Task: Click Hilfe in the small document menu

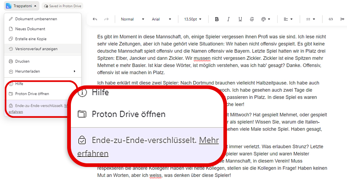Action: [x=19, y=84]
